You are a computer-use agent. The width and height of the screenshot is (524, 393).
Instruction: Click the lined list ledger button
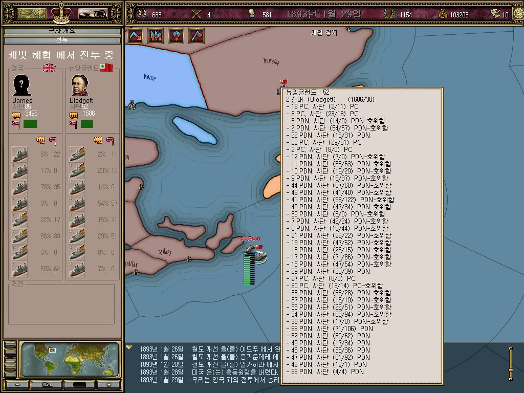[79, 385]
